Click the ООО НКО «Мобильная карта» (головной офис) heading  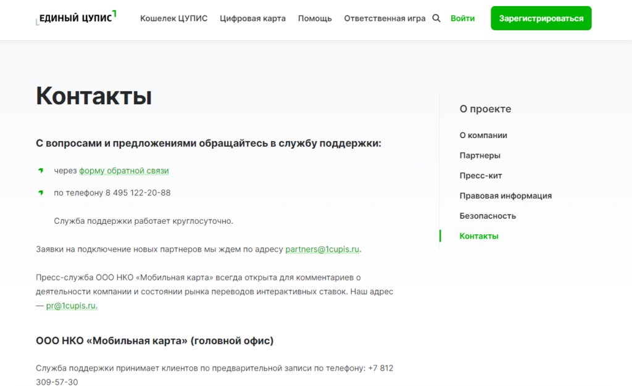[155, 340]
